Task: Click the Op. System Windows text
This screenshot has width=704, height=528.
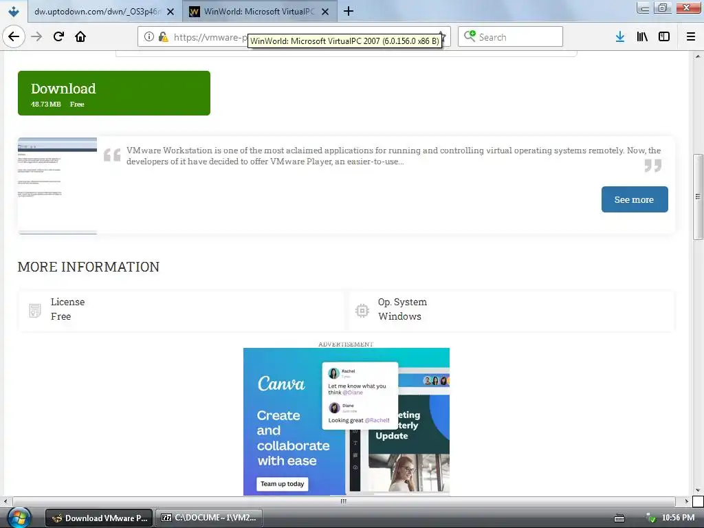Action: (x=402, y=309)
